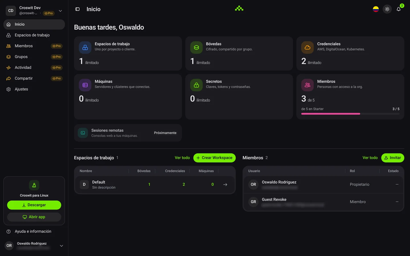Click Ver todo for Espacios de trabajo

point(182,158)
